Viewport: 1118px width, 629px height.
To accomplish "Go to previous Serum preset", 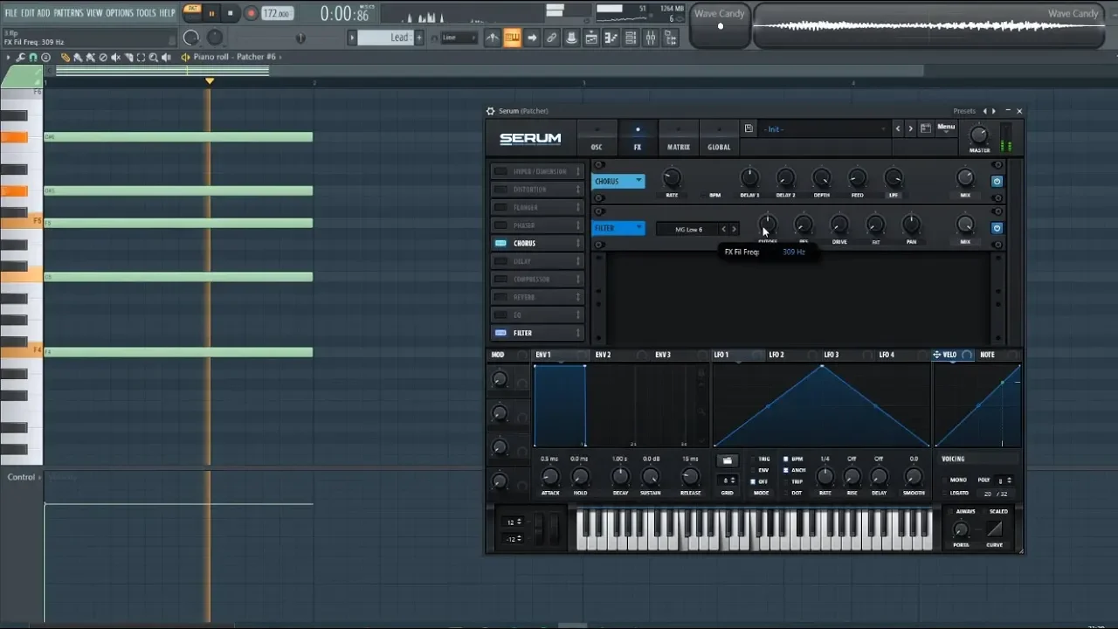I will pos(897,128).
